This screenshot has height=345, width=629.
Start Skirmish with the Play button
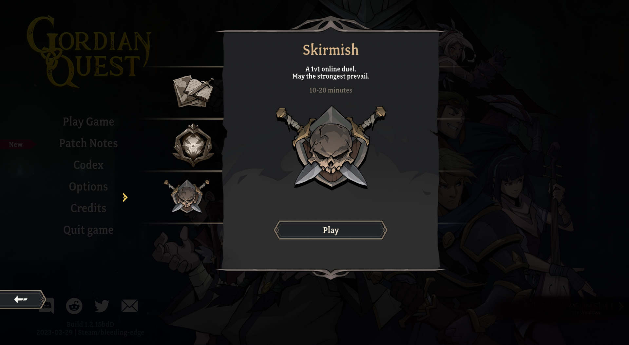331,230
